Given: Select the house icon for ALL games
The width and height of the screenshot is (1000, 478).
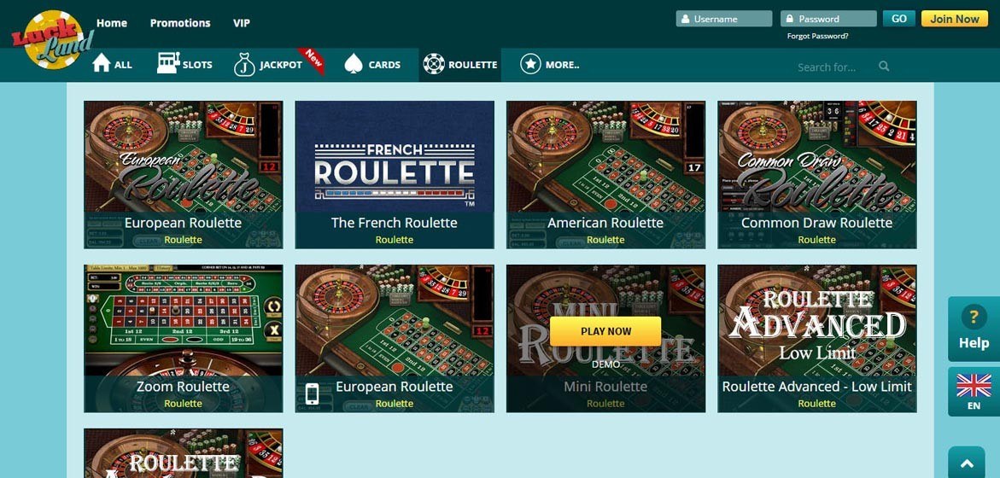Looking at the screenshot, I should (x=102, y=63).
